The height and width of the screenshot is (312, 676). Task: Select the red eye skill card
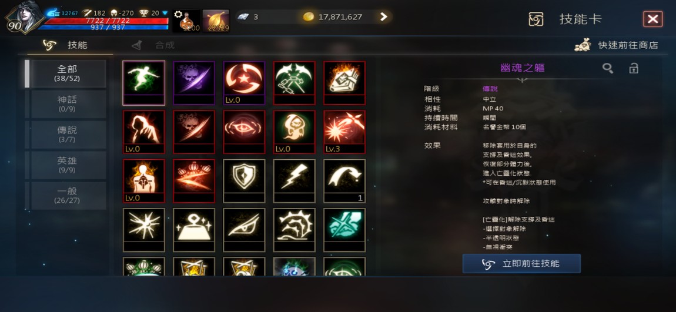pos(244,132)
